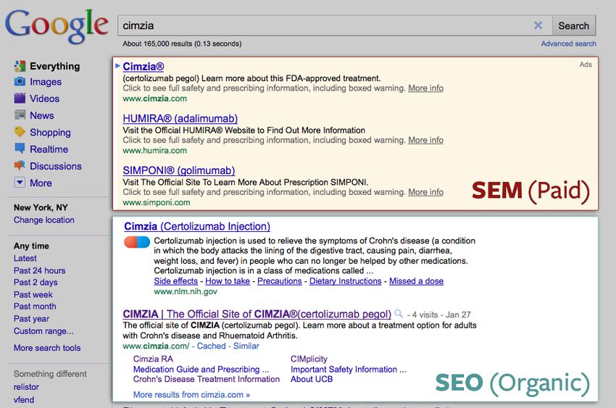Click the Images camera icon in sidebar
This screenshot has height=408, width=616.
(20, 82)
